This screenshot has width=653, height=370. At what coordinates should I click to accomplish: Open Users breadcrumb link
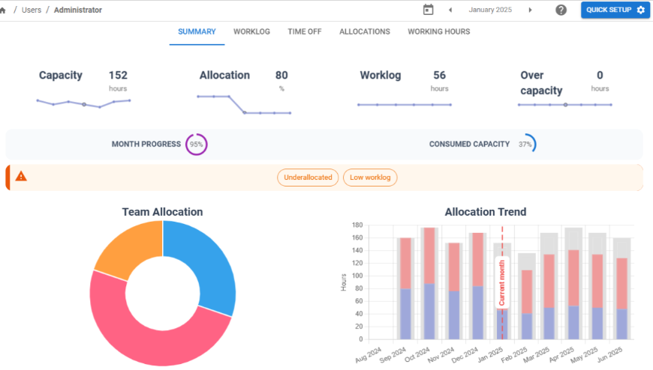(x=32, y=10)
